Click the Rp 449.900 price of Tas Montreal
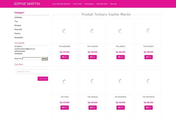The width and height of the screenshot is (176, 117). pyautogui.click(x=121, y=102)
